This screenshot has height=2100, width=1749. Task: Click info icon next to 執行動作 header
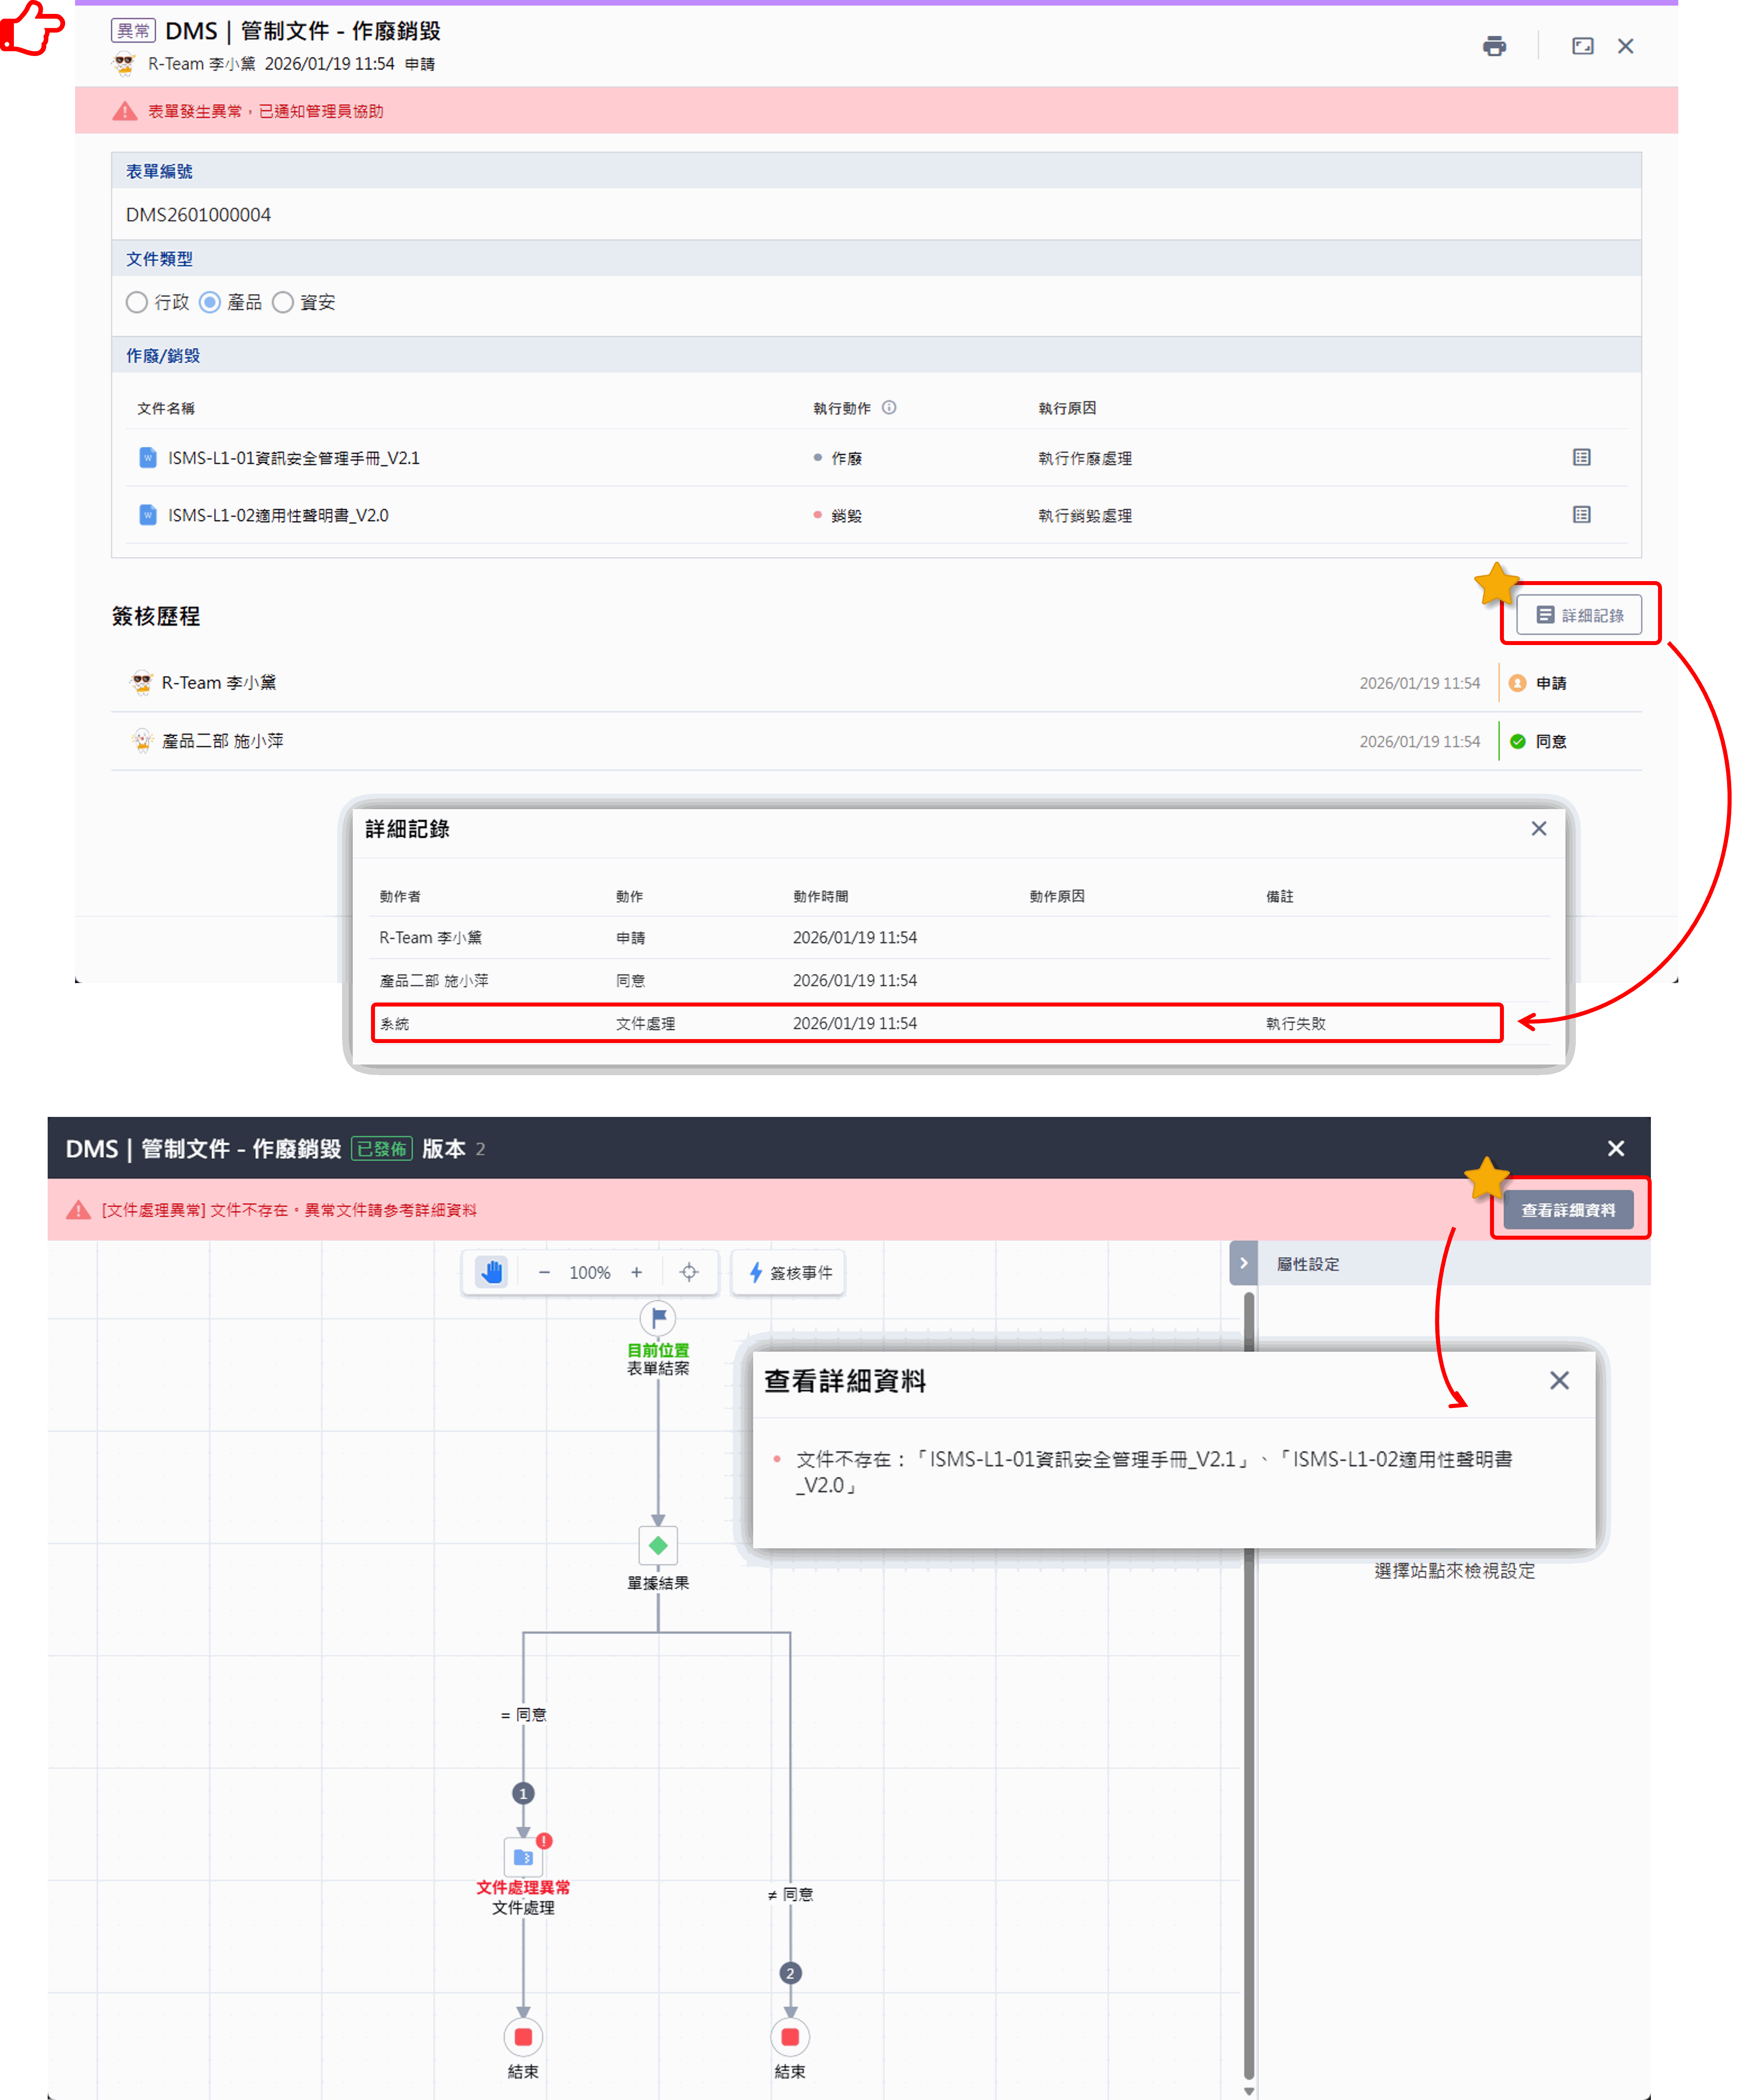point(889,407)
